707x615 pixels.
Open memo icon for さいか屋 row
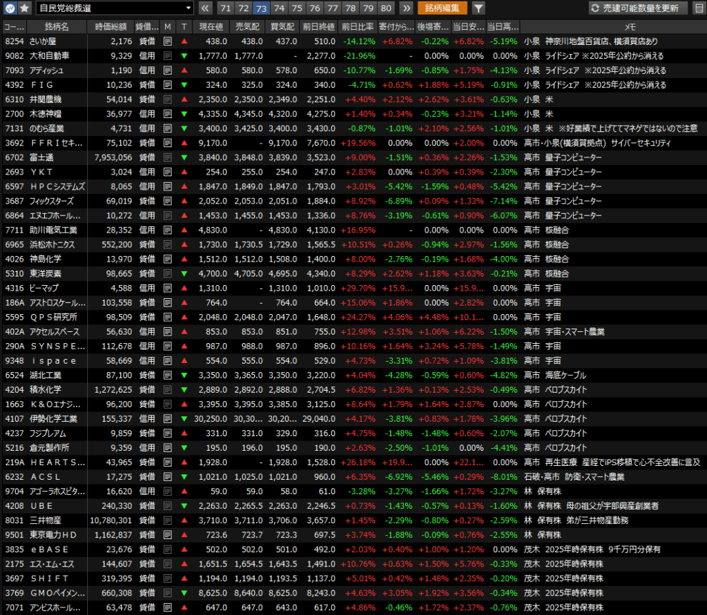(x=168, y=41)
